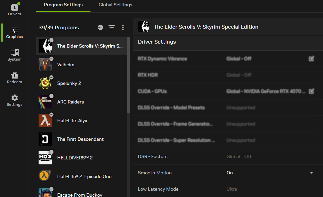This screenshot has width=323, height=197.
Task: Select Half-Life® 2: Episode One
Action: coord(81,176)
